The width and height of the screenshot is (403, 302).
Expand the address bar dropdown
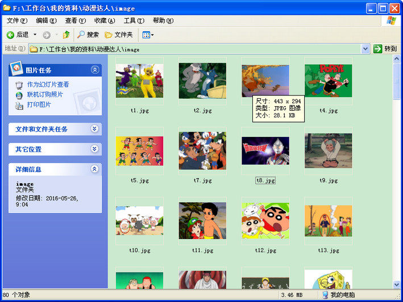365,49
